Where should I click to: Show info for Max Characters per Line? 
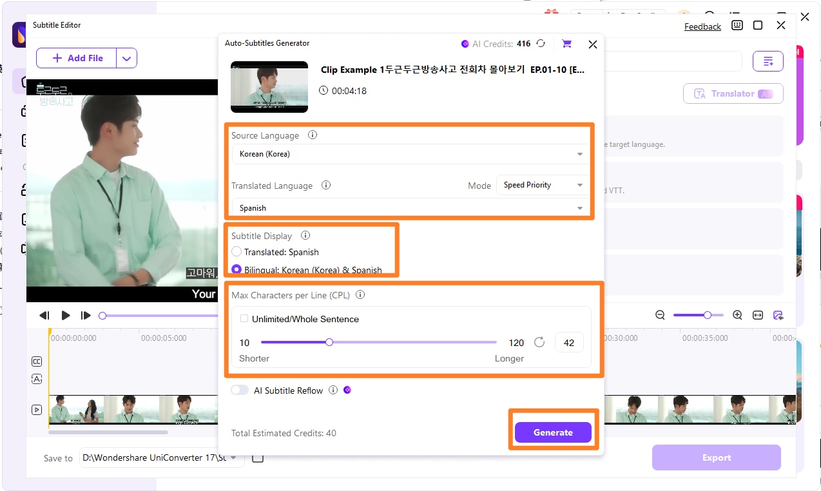[360, 294]
